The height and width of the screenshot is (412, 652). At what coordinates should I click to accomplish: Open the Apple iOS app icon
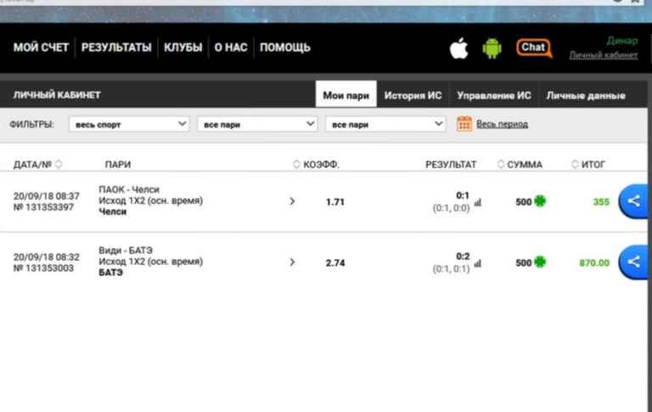458,48
